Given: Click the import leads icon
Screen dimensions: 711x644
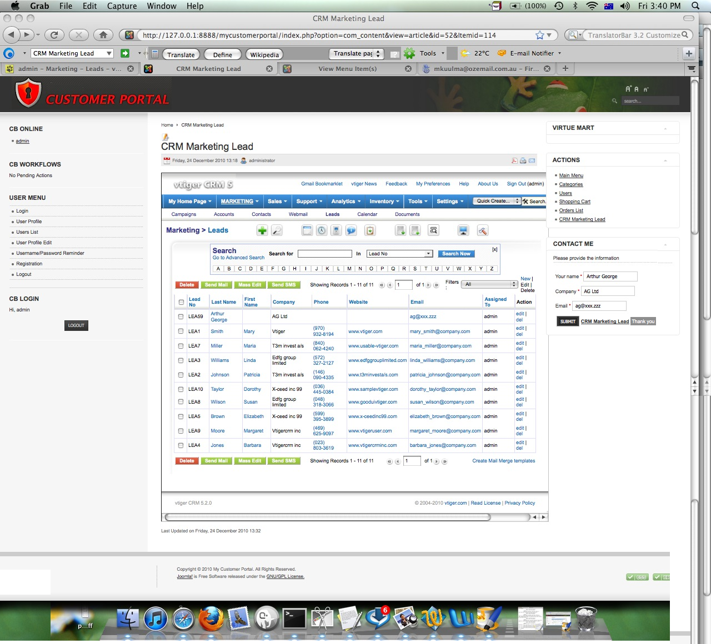Looking at the screenshot, I should (400, 230).
